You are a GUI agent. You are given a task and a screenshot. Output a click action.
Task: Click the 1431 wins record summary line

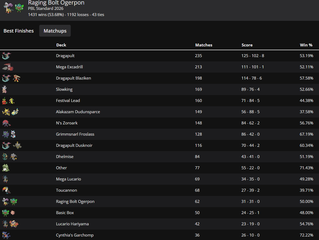66,15
